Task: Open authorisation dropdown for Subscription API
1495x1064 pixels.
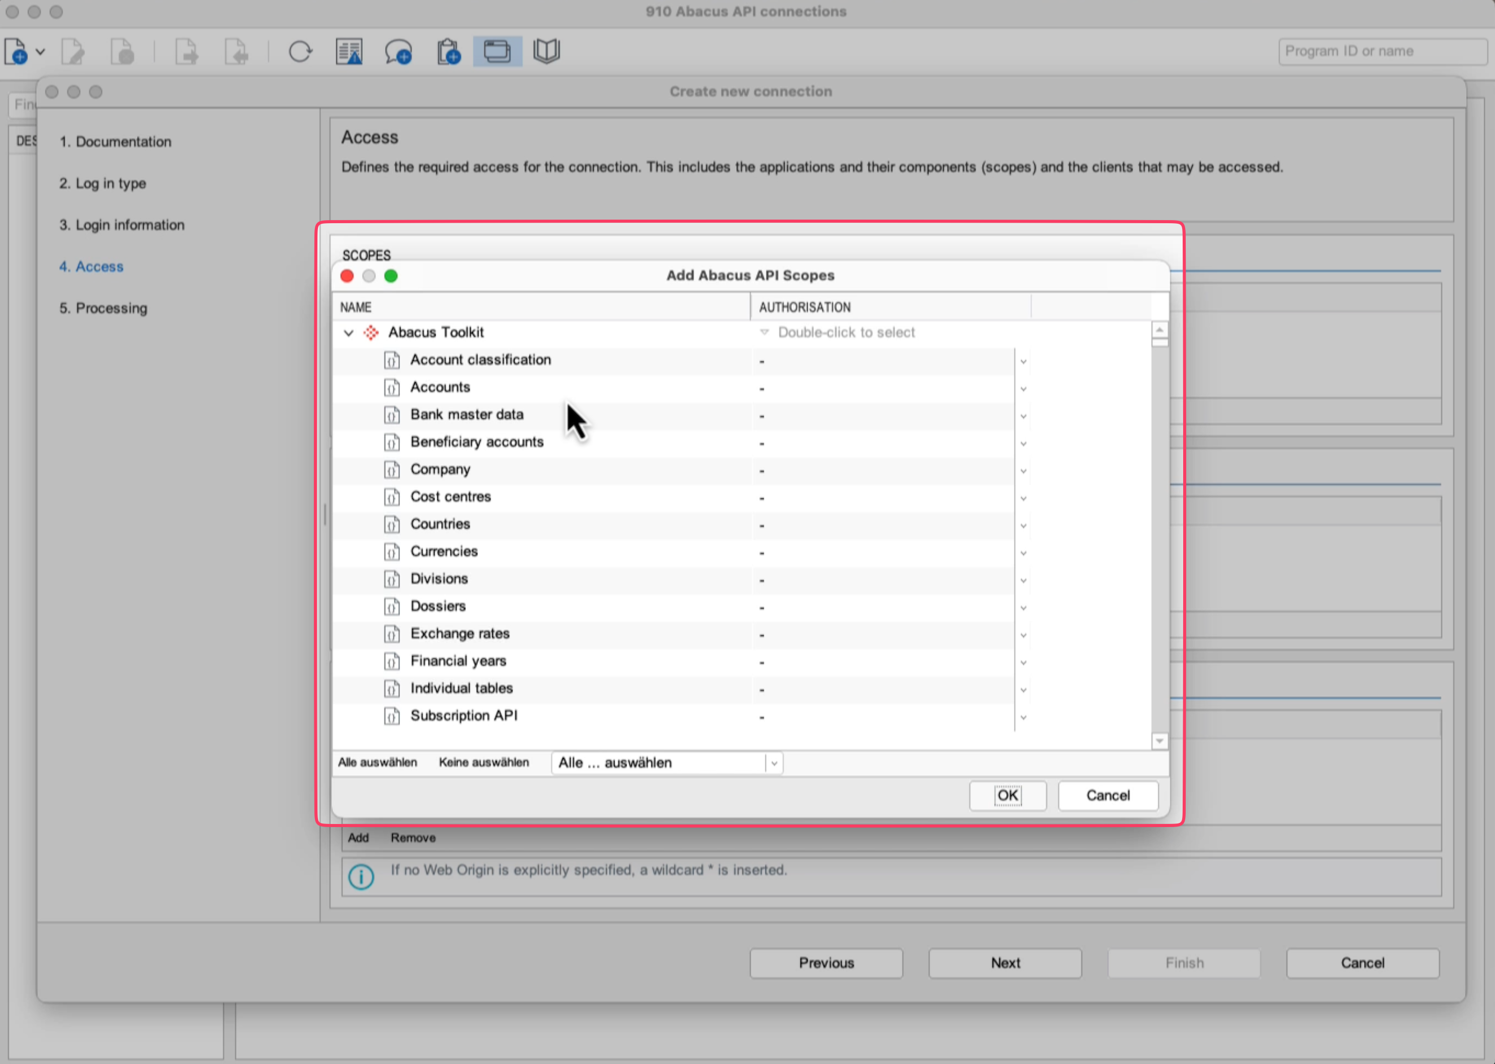Action: [x=1023, y=718]
